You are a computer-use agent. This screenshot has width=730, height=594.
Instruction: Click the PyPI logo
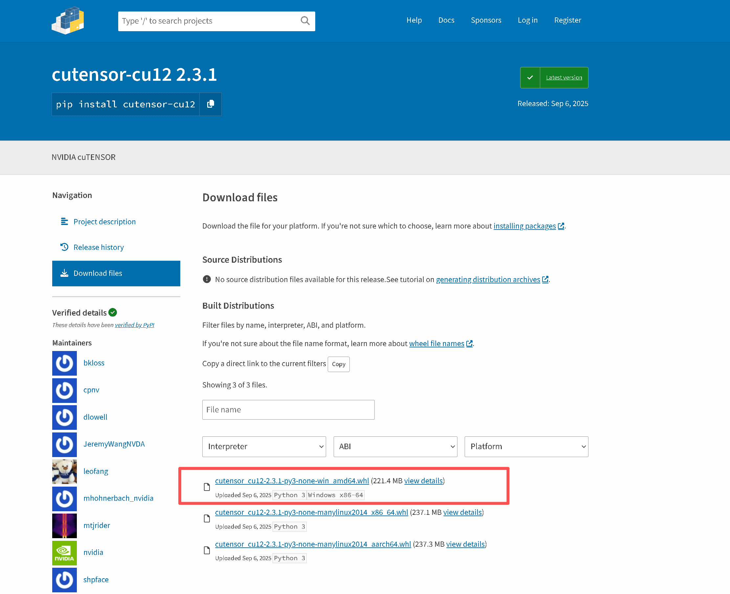68,21
